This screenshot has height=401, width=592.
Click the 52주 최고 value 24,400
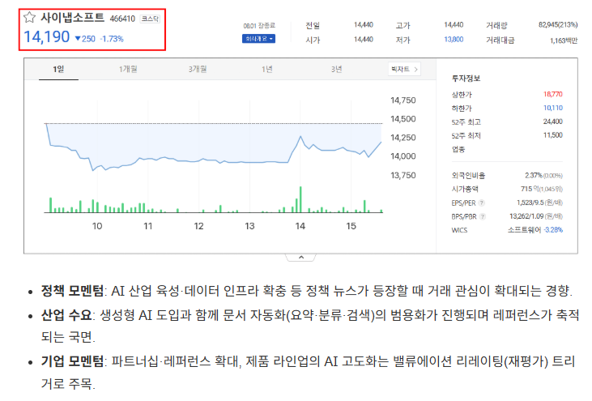[x=553, y=122]
